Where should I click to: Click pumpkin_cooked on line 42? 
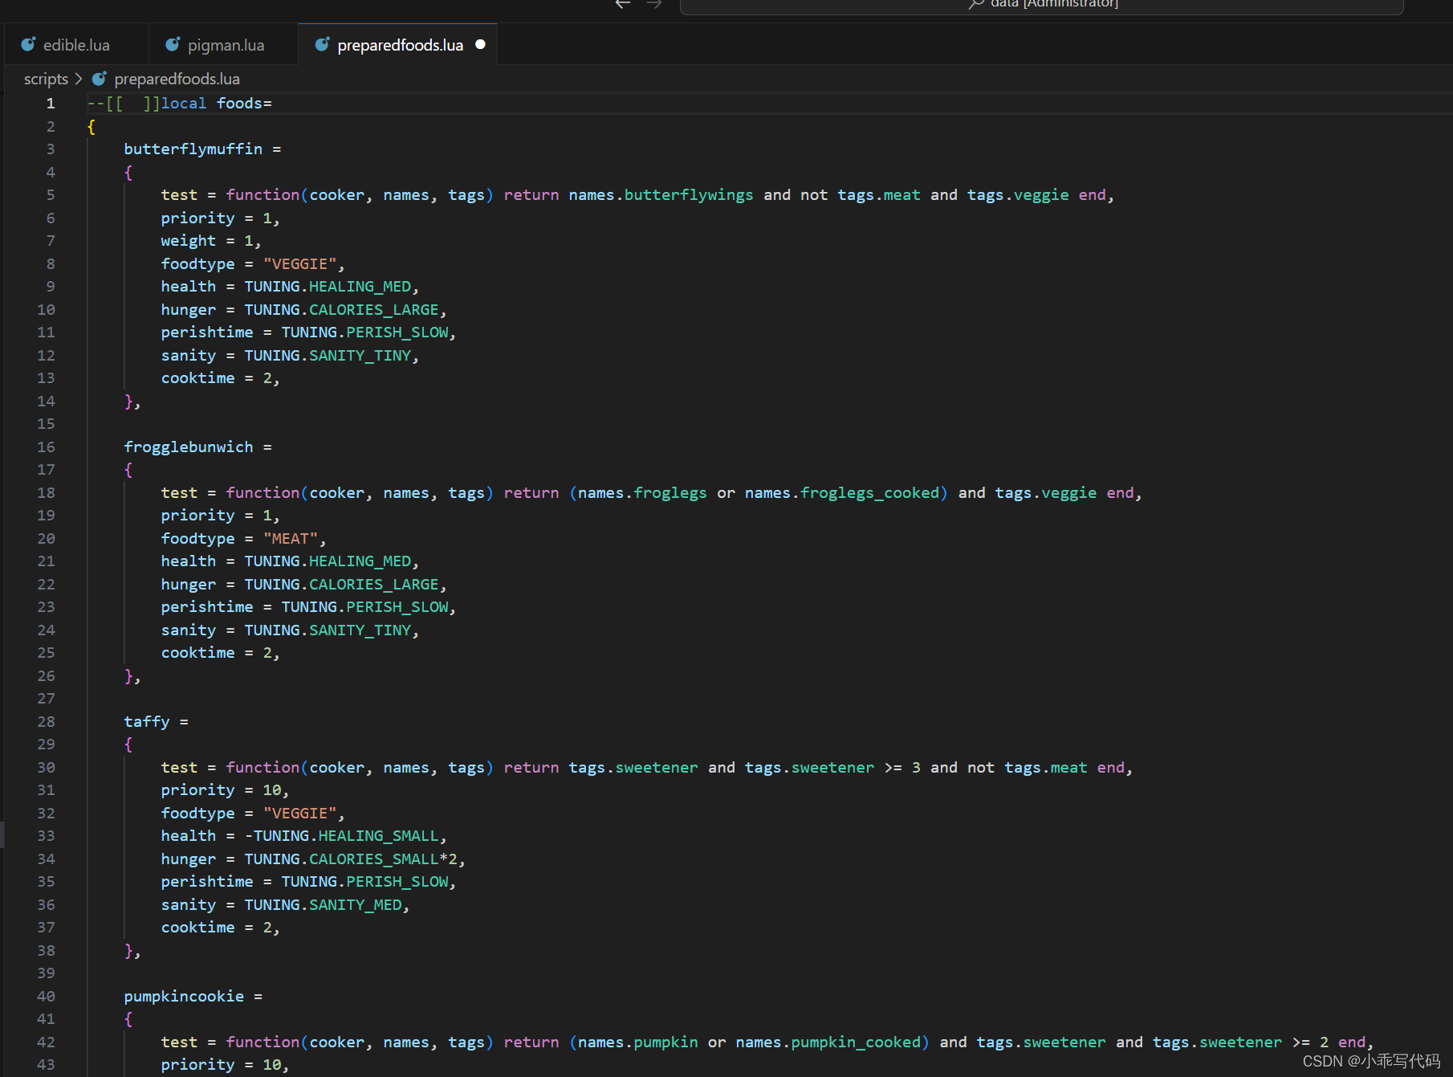pos(856,1042)
